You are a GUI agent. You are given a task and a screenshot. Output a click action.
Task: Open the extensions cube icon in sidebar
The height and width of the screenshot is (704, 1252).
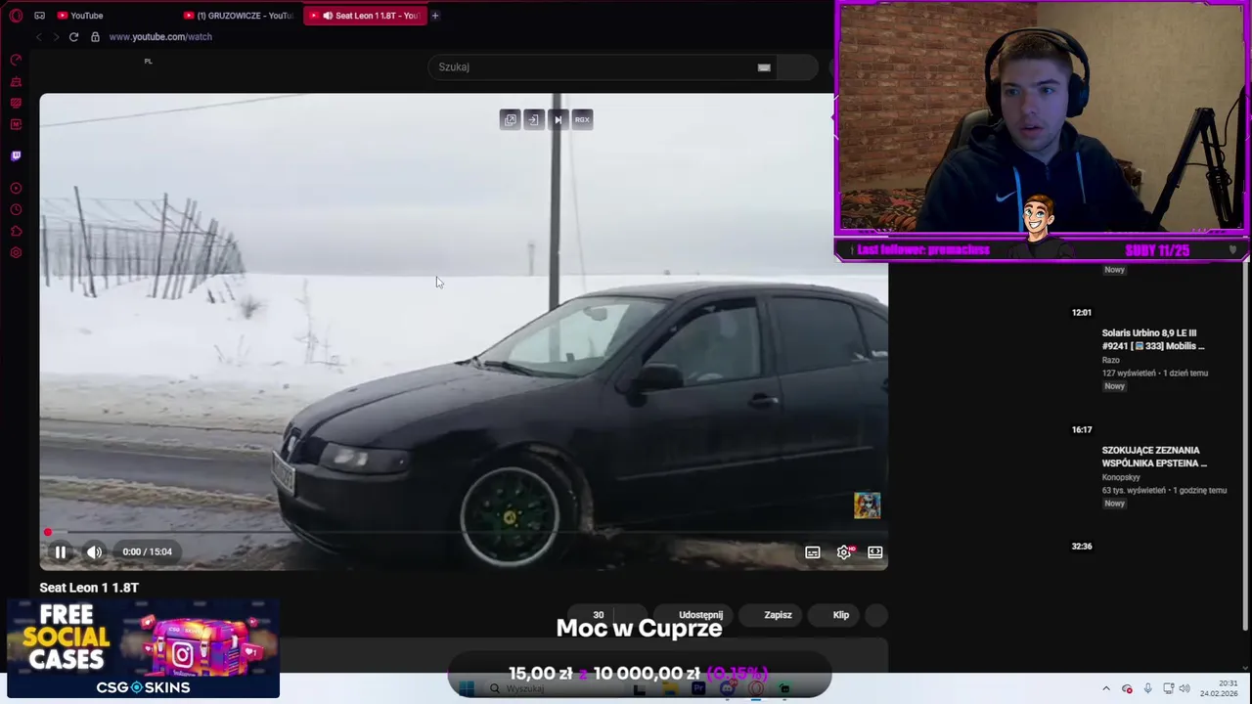click(16, 232)
